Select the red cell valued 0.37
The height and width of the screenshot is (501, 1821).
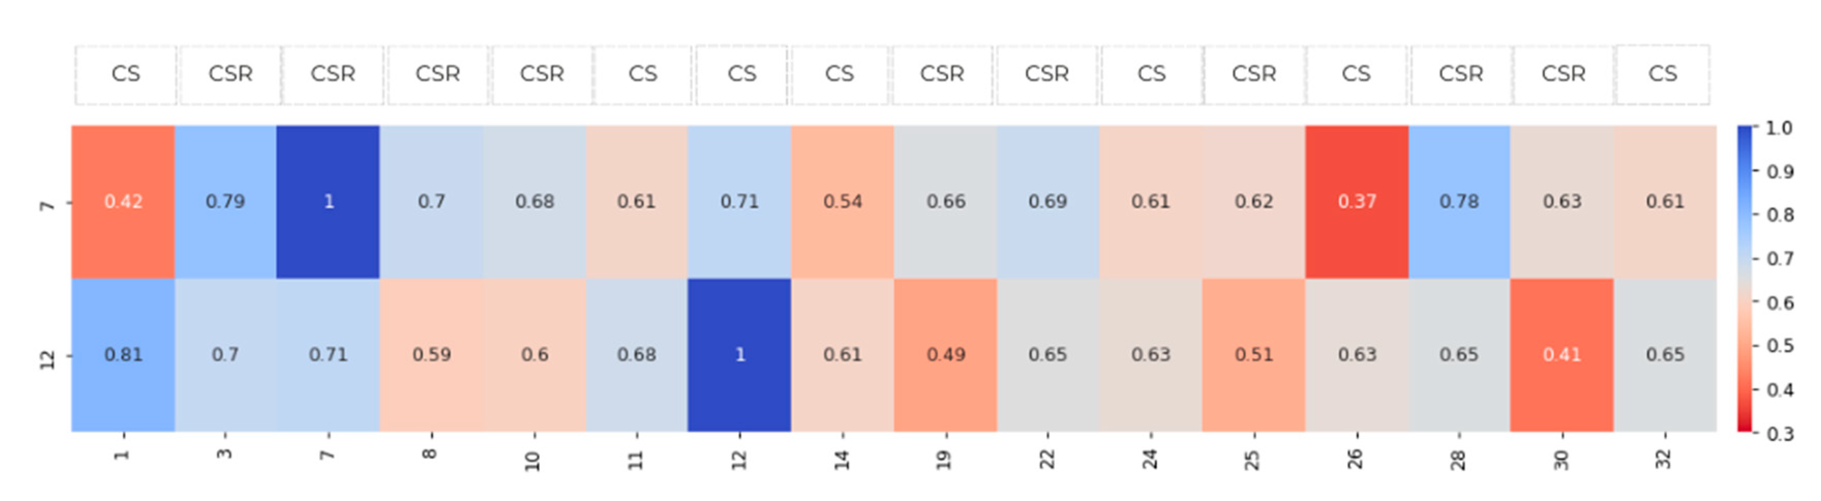(1356, 201)
